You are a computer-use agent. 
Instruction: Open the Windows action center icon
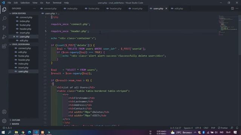click(x=235, y=132)
